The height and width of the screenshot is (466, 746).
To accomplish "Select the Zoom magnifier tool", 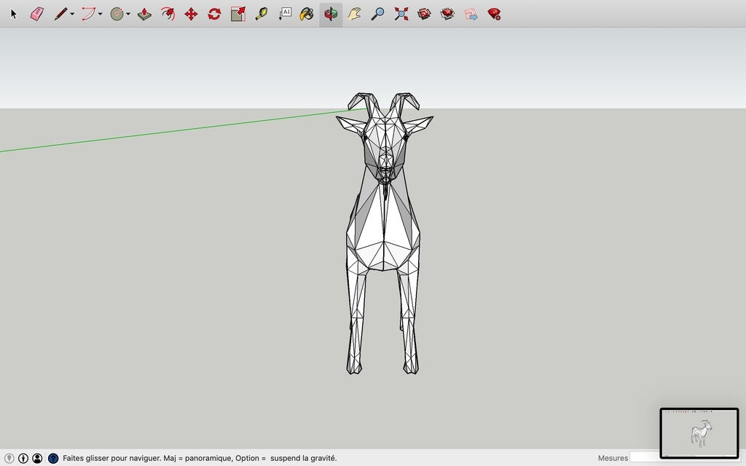I will coord(377,13).
